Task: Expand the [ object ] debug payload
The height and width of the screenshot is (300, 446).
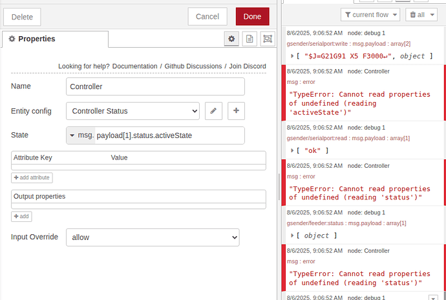Action: click(x=293, y=235)
